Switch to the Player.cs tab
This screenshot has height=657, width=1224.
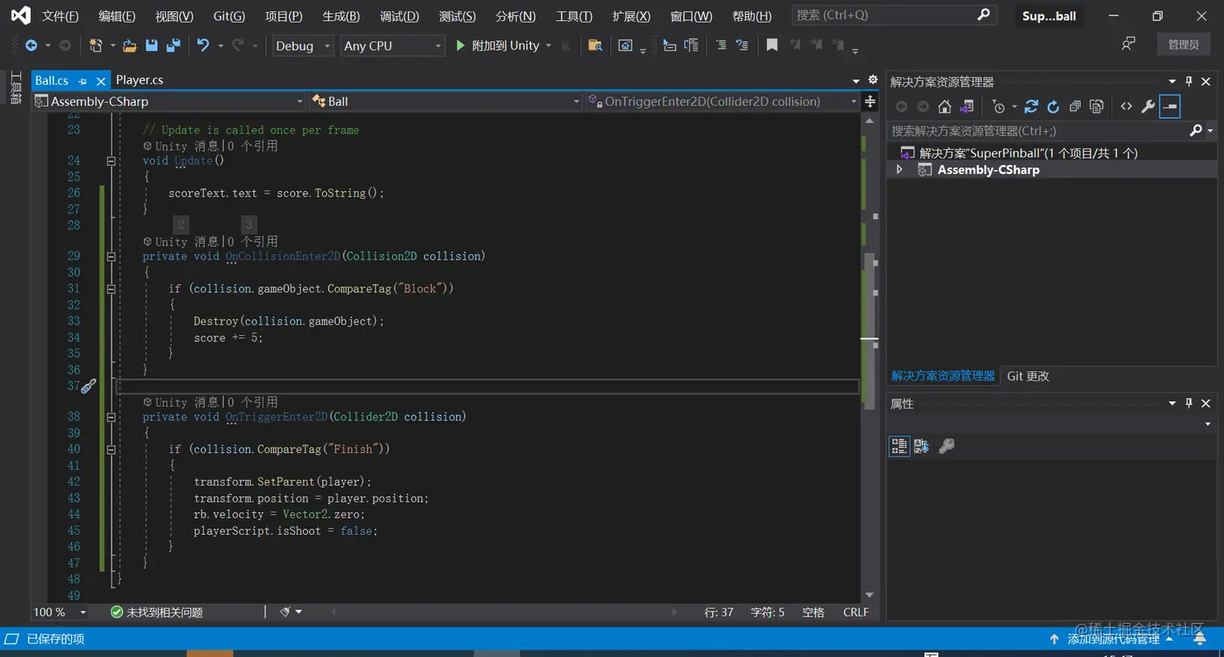[139, 79]
